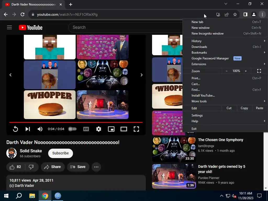The height and width of the screenshot is (201, 268).
Task: Click the share page icon in address bar
Action: click(x=227, y=15)
